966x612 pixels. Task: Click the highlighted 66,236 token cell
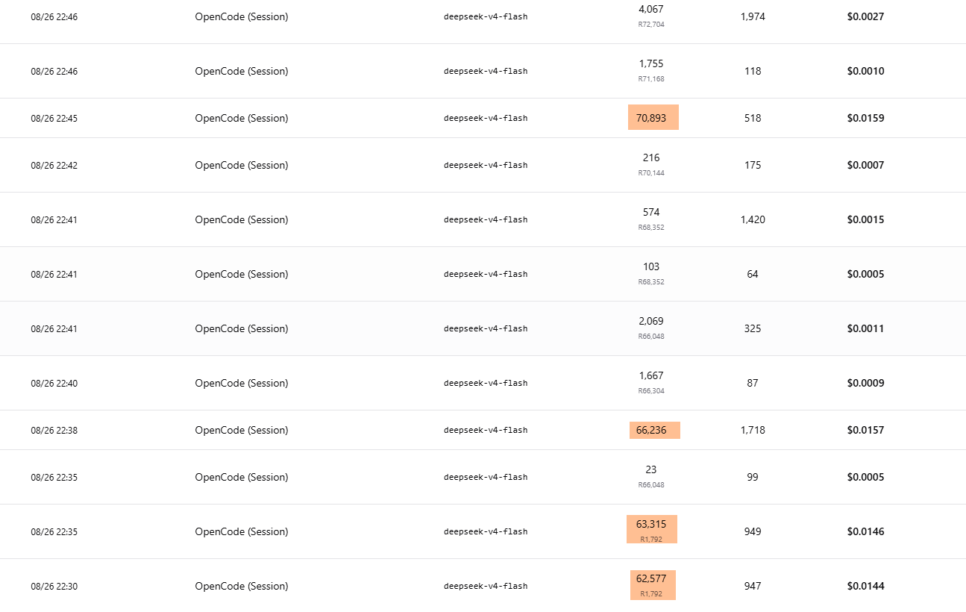[x=654, y=430]
